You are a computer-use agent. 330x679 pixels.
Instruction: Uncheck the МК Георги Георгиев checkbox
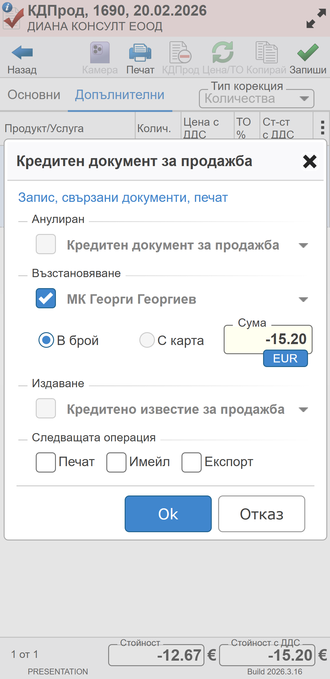point(46,298)
